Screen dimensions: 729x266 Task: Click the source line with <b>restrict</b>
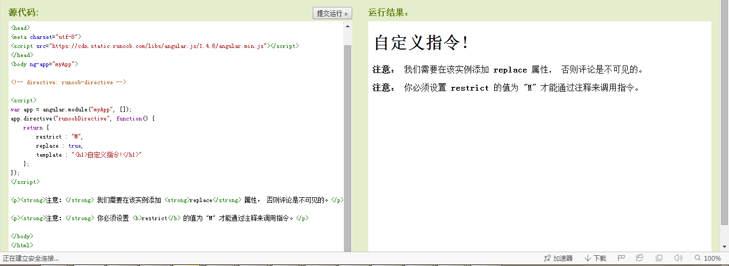tap(160, 218)
